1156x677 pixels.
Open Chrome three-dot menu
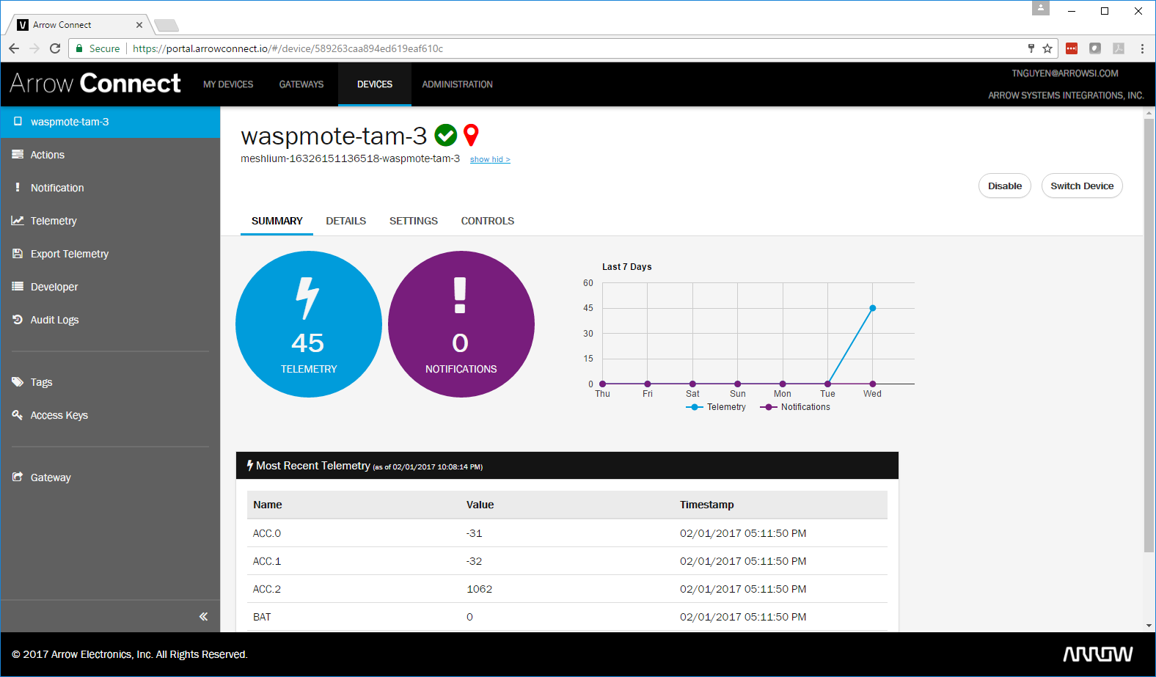1142,48
